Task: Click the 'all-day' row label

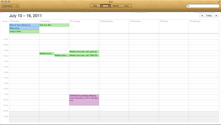Action: [5, 21]
